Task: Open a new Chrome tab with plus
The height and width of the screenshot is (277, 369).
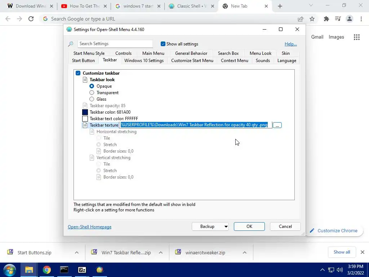Action: point(280,6)
